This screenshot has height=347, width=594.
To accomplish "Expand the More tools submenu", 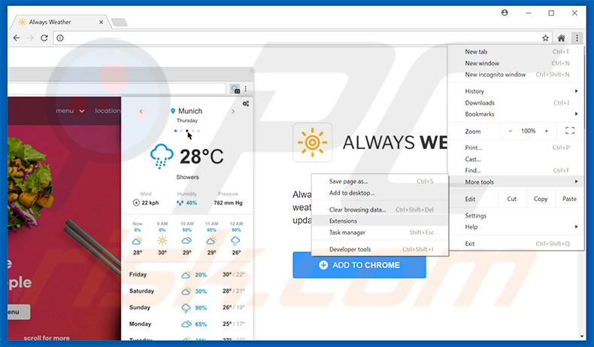I will pos(517,181).
